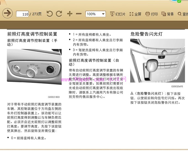Click the slideshow monitor icon
The image size is (188, 157).
tap(112, 14)
